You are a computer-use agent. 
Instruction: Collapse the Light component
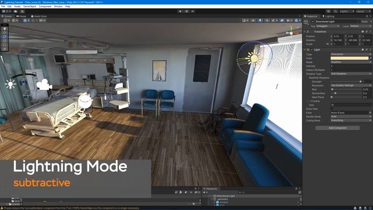tap(305, 50)
